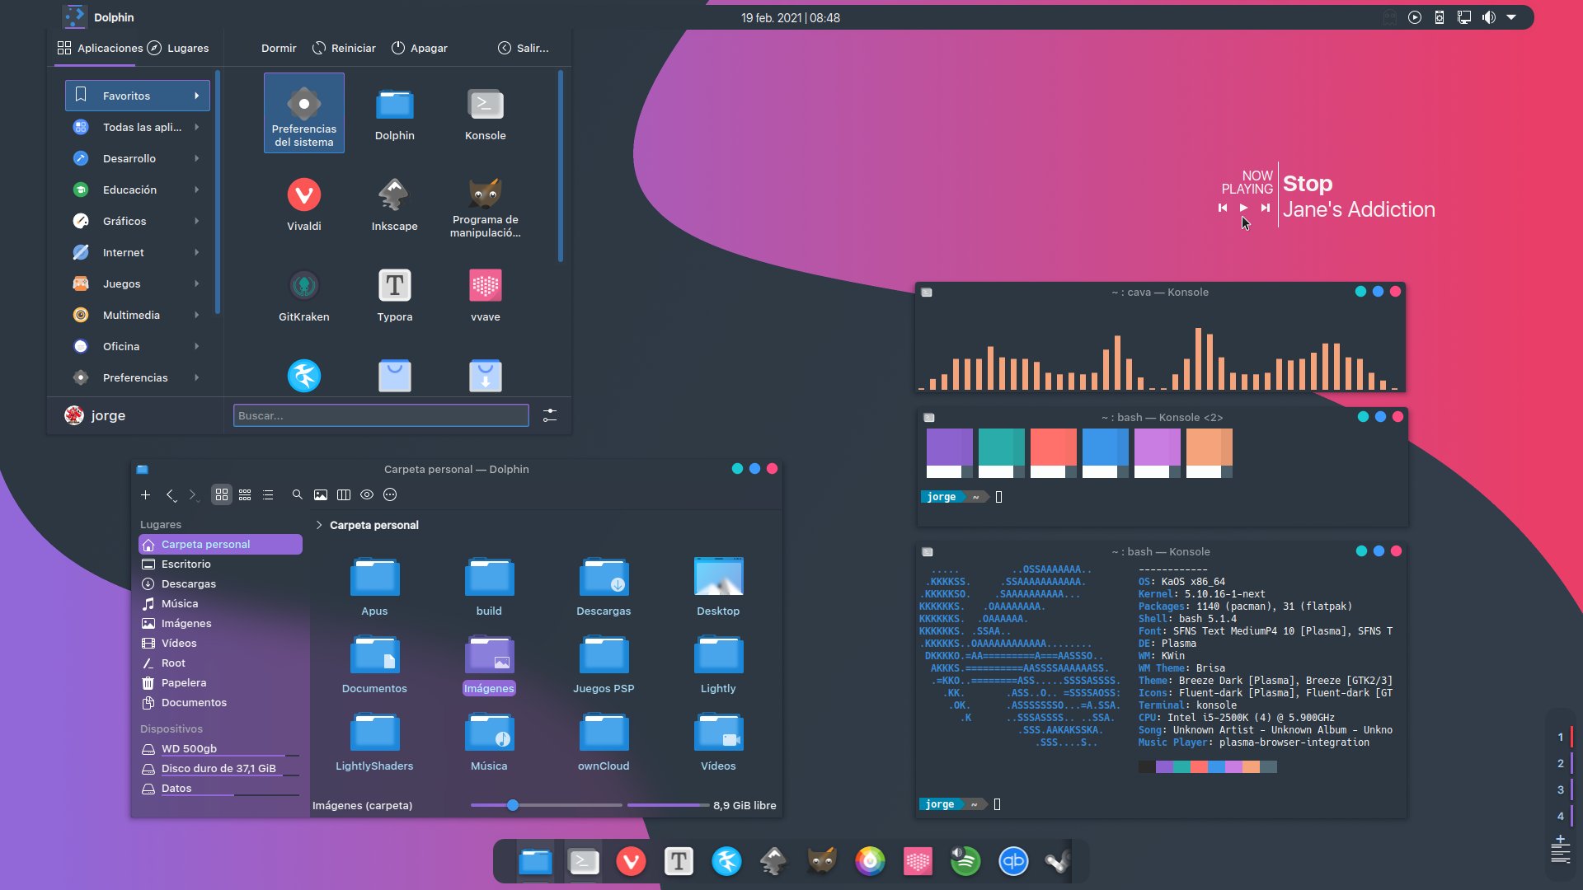This screenshot has height=890, width=1583.
Task: Switch Dolphin to compact view mode
Action: click(x=245, y=494)
